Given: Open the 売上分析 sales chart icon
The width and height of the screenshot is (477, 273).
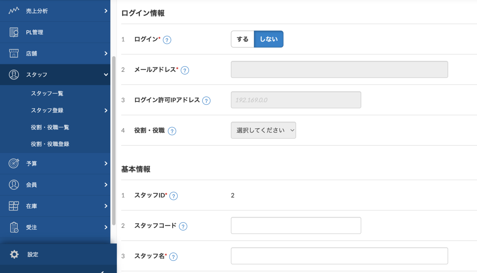Looking at the screenshot, I should click(14, 10).
